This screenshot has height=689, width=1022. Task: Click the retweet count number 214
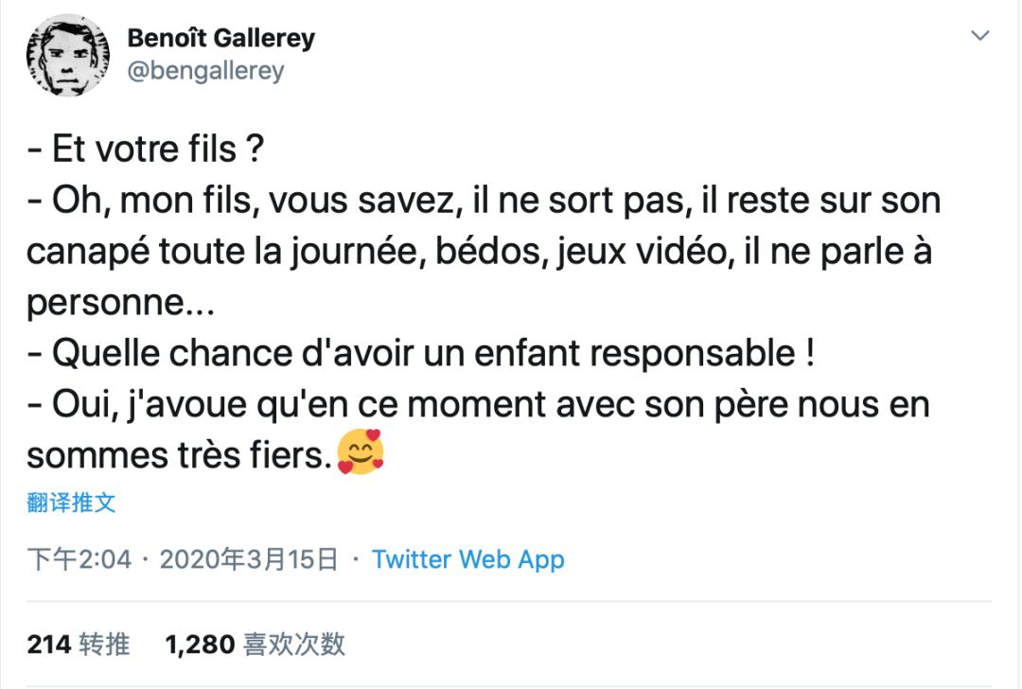49,645
